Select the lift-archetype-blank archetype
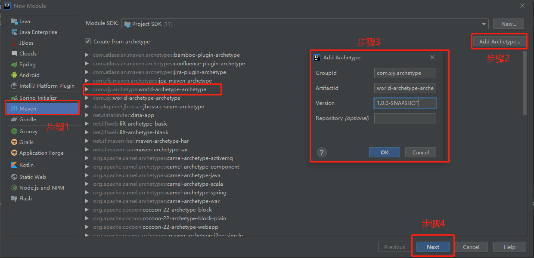 pos(131,132)
